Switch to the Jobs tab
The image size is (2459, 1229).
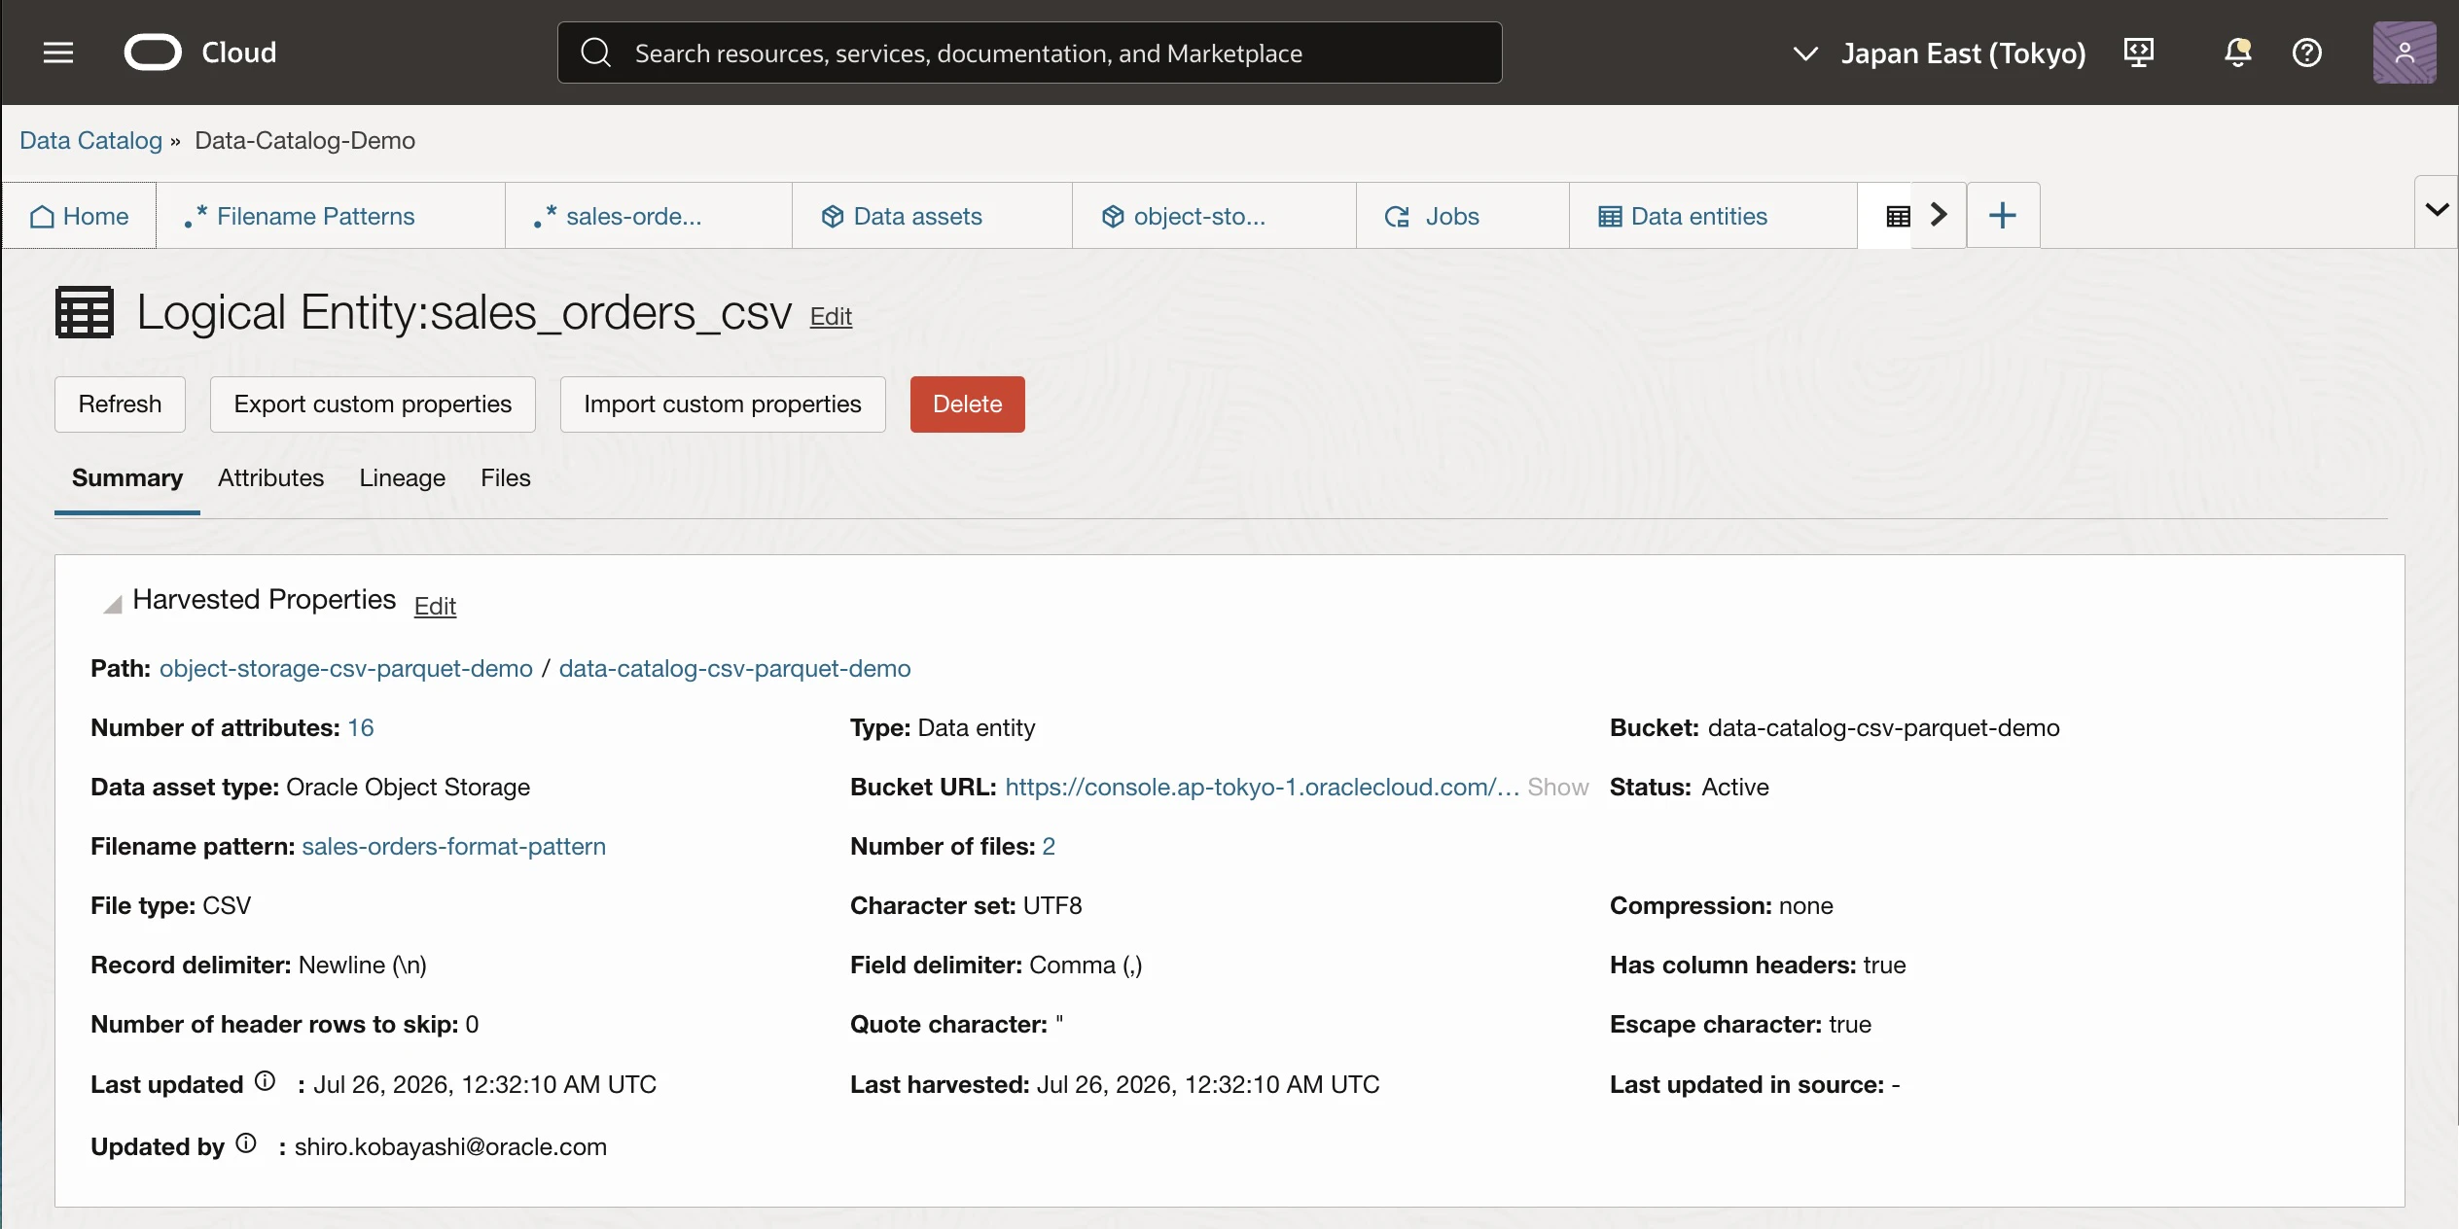point(1463,216)
